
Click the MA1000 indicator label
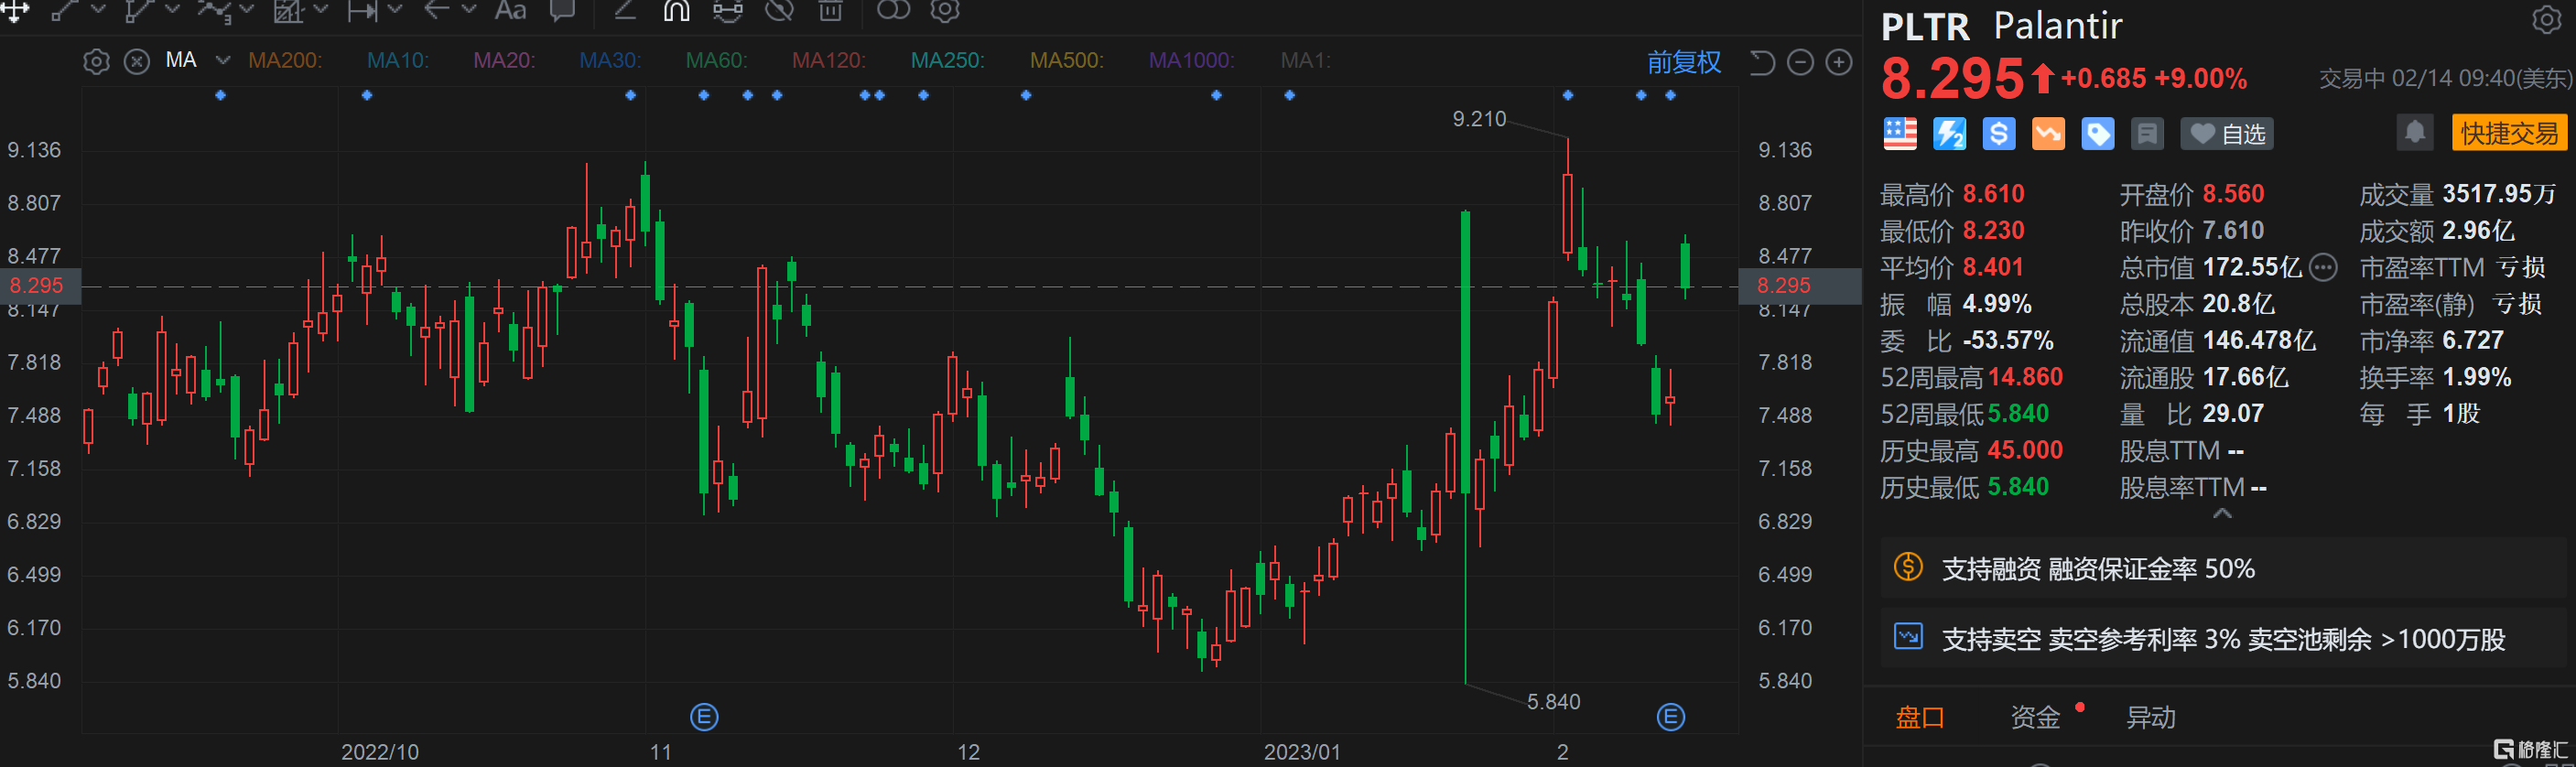1191,61
